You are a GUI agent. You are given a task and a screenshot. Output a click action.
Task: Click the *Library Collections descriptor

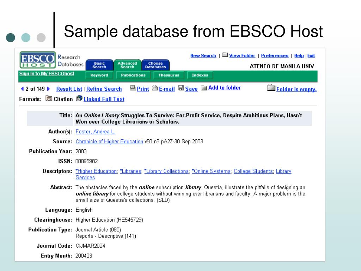[x=166, y=171]
